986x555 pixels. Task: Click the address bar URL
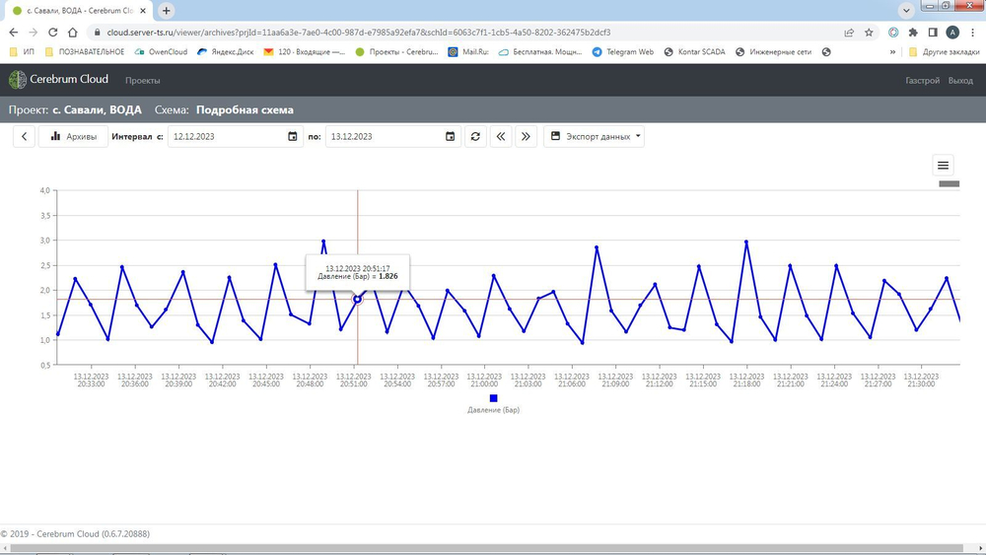pyautogui.click(x=359, y=33)
